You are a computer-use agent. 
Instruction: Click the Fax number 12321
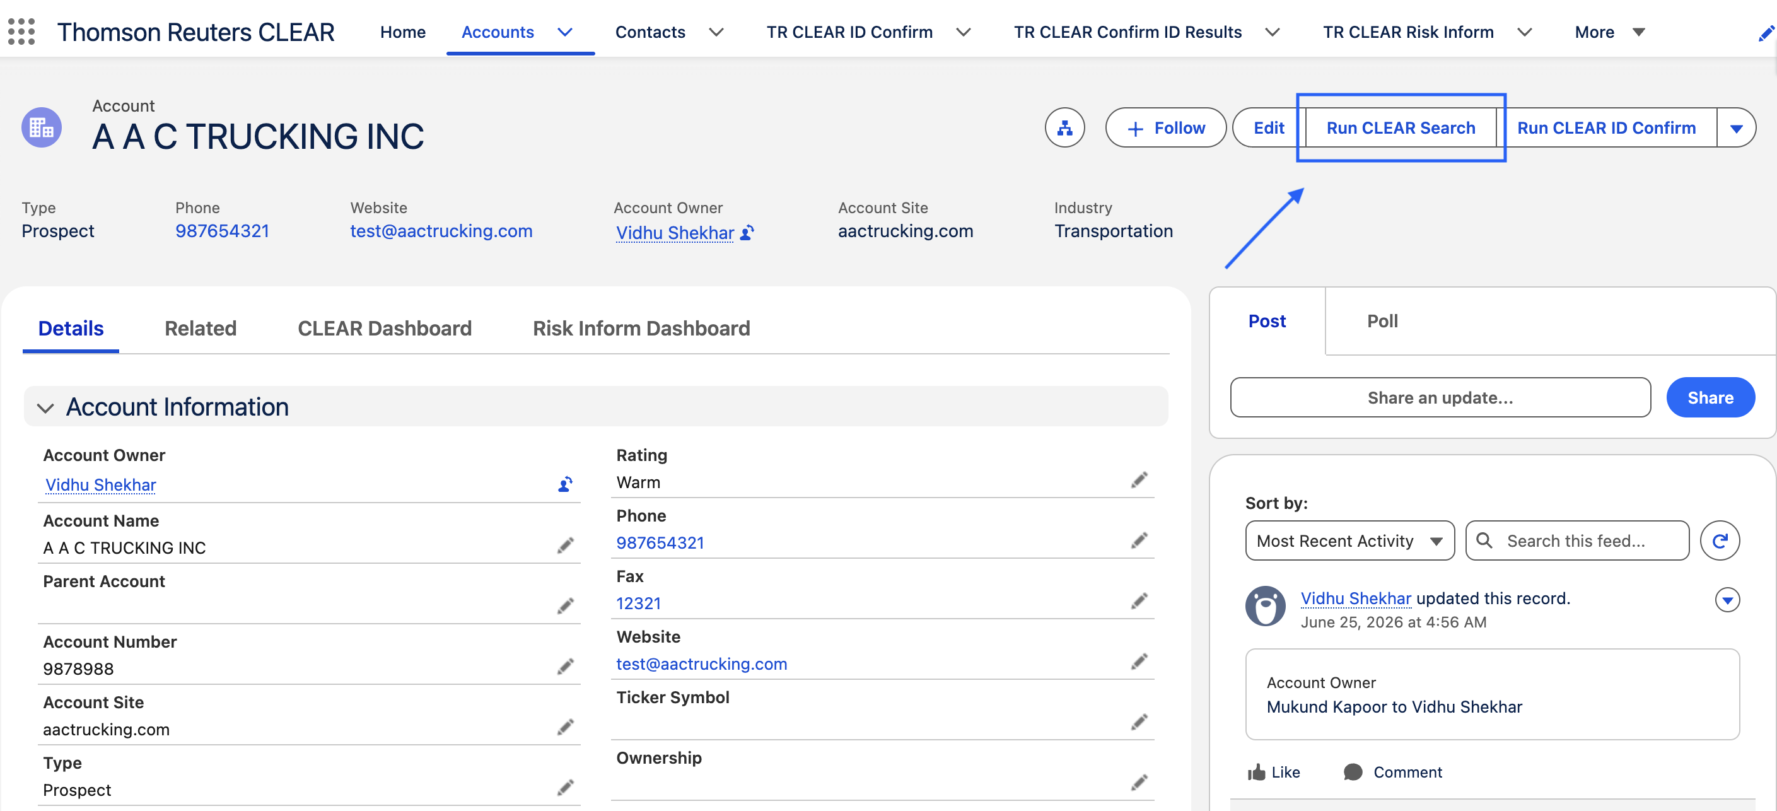(638, 604)
